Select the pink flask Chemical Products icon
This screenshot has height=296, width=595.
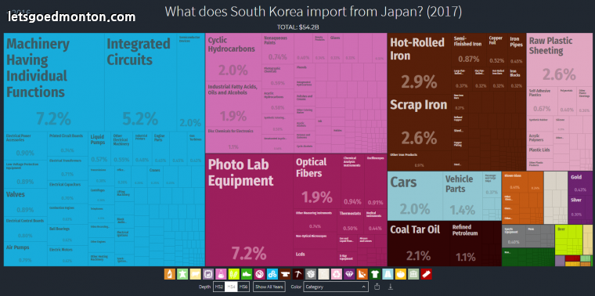(221, 274)
